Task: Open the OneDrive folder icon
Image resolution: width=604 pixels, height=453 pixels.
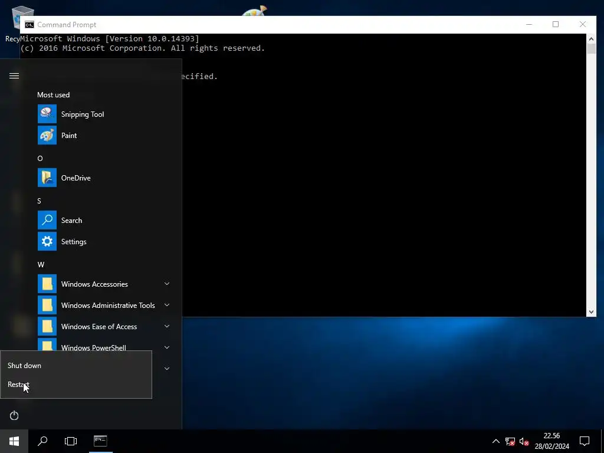Action: [x=47, y=178]
